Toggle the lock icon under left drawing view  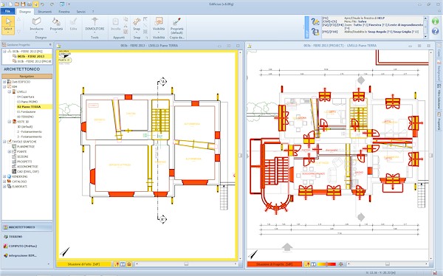[128, 264]
